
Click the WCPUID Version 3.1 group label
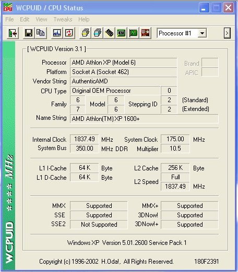(56, 49)
